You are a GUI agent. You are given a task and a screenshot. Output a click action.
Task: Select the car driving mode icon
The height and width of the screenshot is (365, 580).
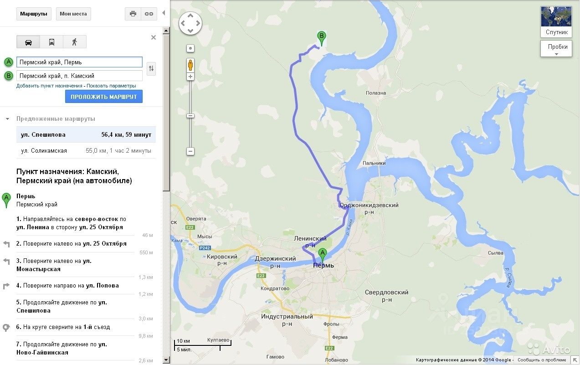click(x=28, y=42)
